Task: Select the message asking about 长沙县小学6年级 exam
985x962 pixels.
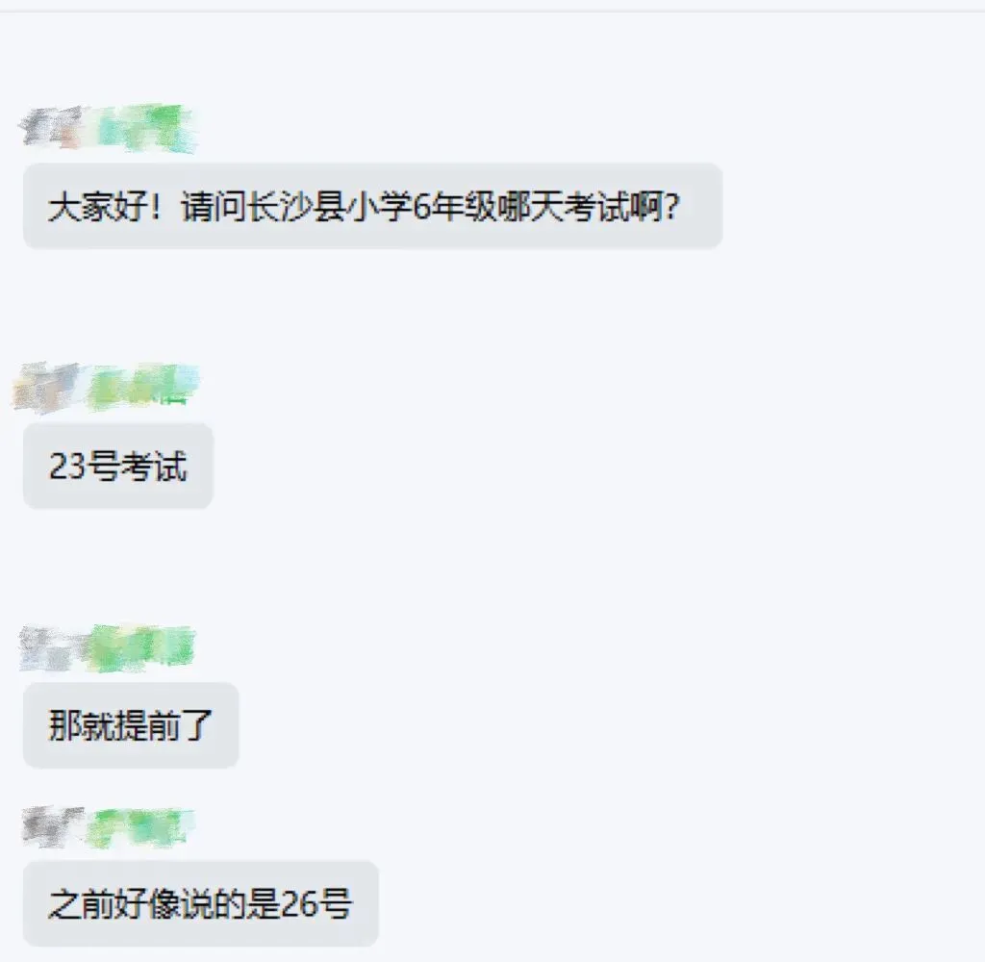Action: [x=372, y=206]
